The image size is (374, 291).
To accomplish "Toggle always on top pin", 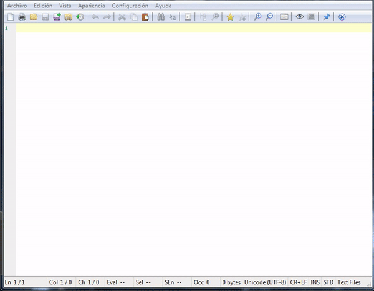I will [327, 17].
